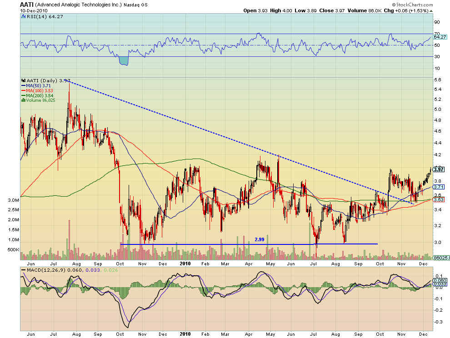This screenshot has height=338, width=450.
Task: Click the MA(200) 3.54 legend entry
Action: (x=39, y=96)
